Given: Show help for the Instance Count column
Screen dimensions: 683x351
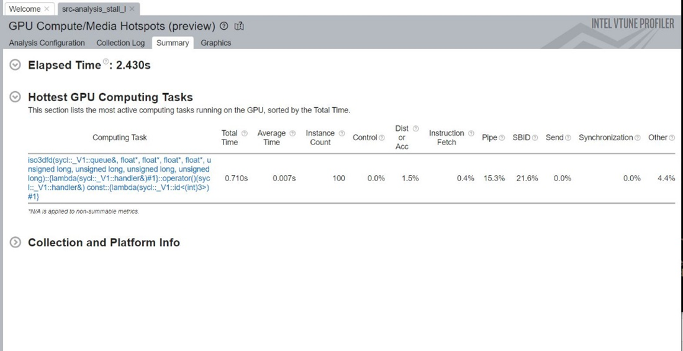Looking at the screenshot, I should pyautogui.click(x=341, y=133).
